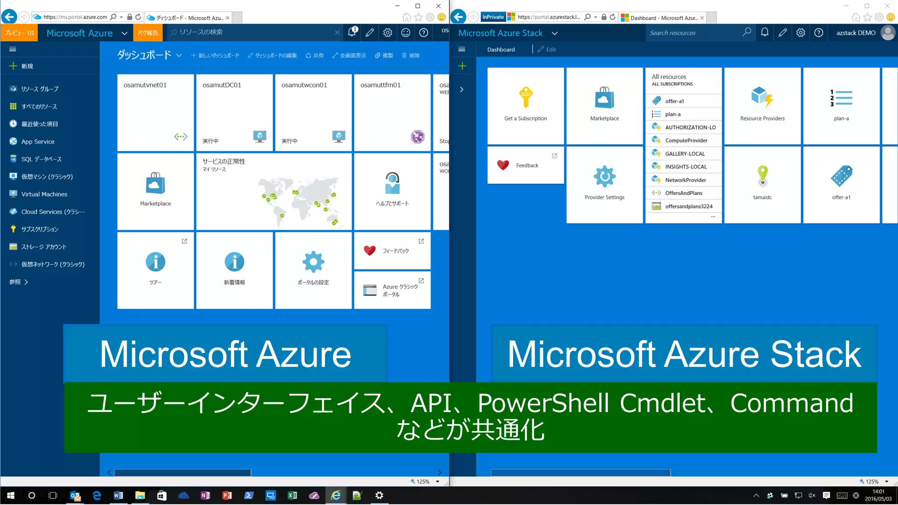This screenshot has width=898, height=505.
Task: Click the Windows Start button
Action: click(11, 495)
